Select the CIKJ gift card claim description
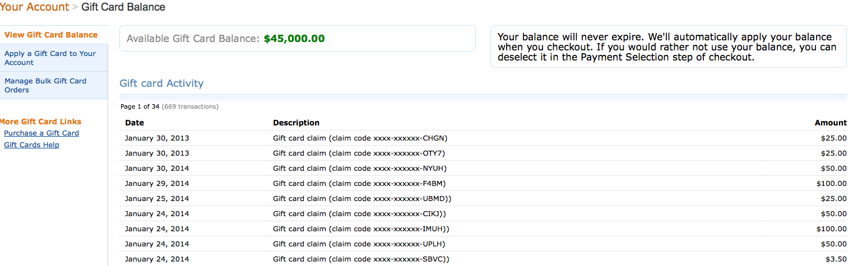Viewport: 848px width, 266px height. (360, 213)
